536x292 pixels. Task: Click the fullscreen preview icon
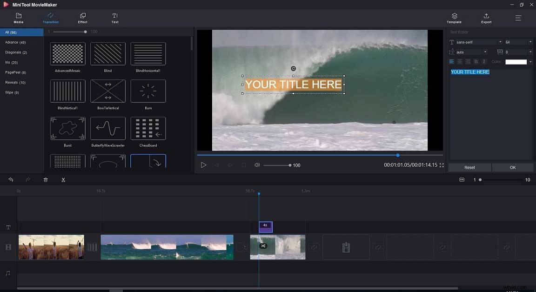click(441, 165)
